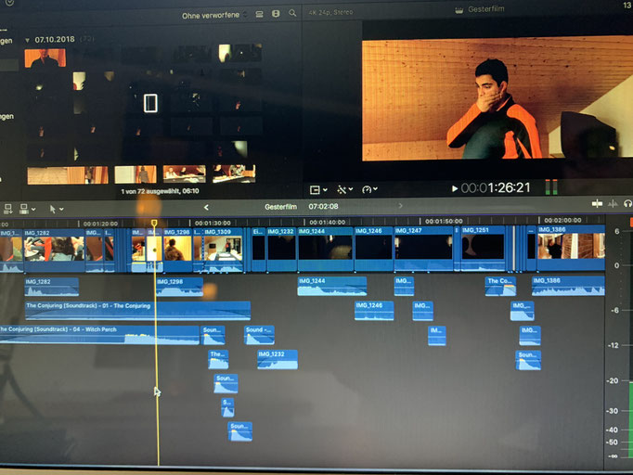Image resolution: width=633 pixels, height=475 pixels.
Task: Click ruler at 00:01:50:00
Action: click(444, 221)
